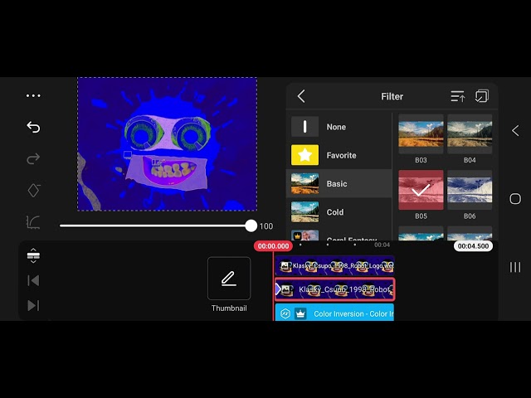Tap the crown premium icon on effect layer
The image size is (531, 398).
(300, 313)
